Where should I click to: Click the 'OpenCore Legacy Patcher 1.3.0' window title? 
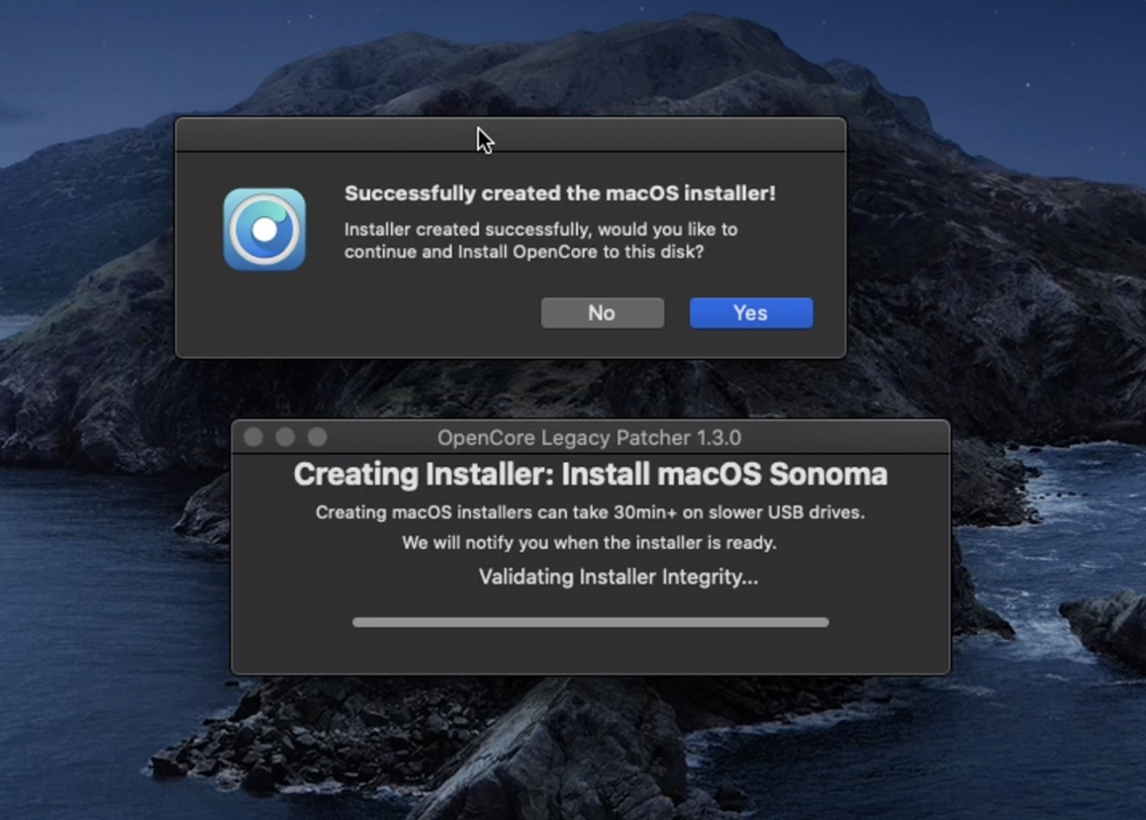(x=589, y=437)
